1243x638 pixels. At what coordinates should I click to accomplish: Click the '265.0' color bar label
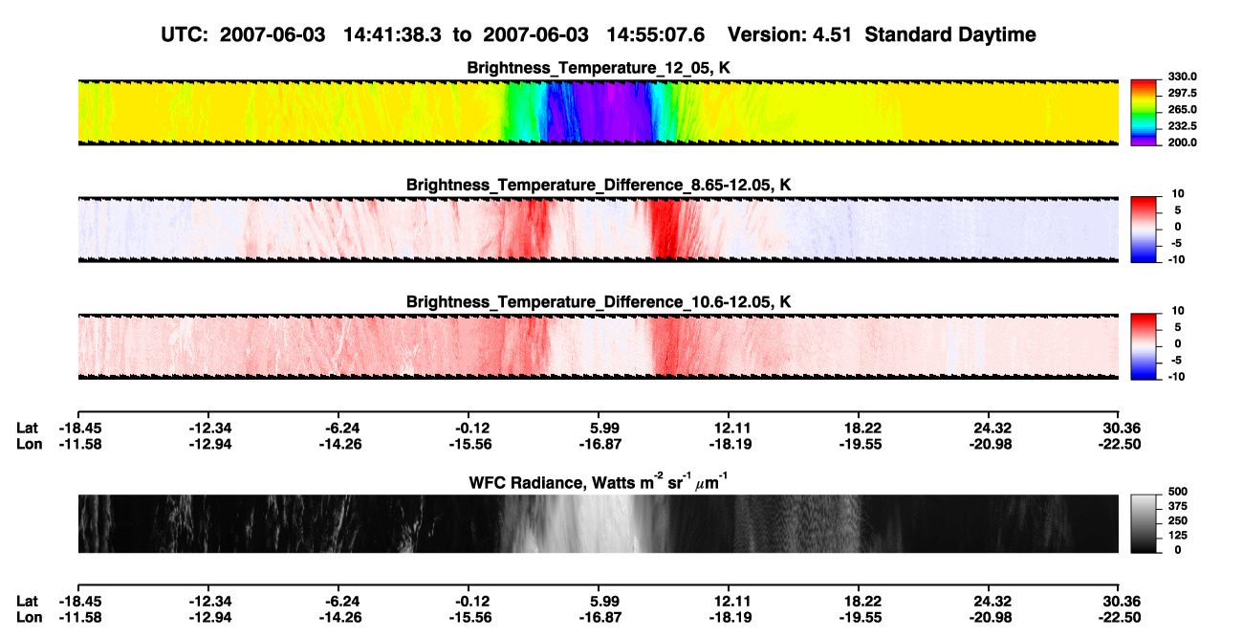(1181, 110)
